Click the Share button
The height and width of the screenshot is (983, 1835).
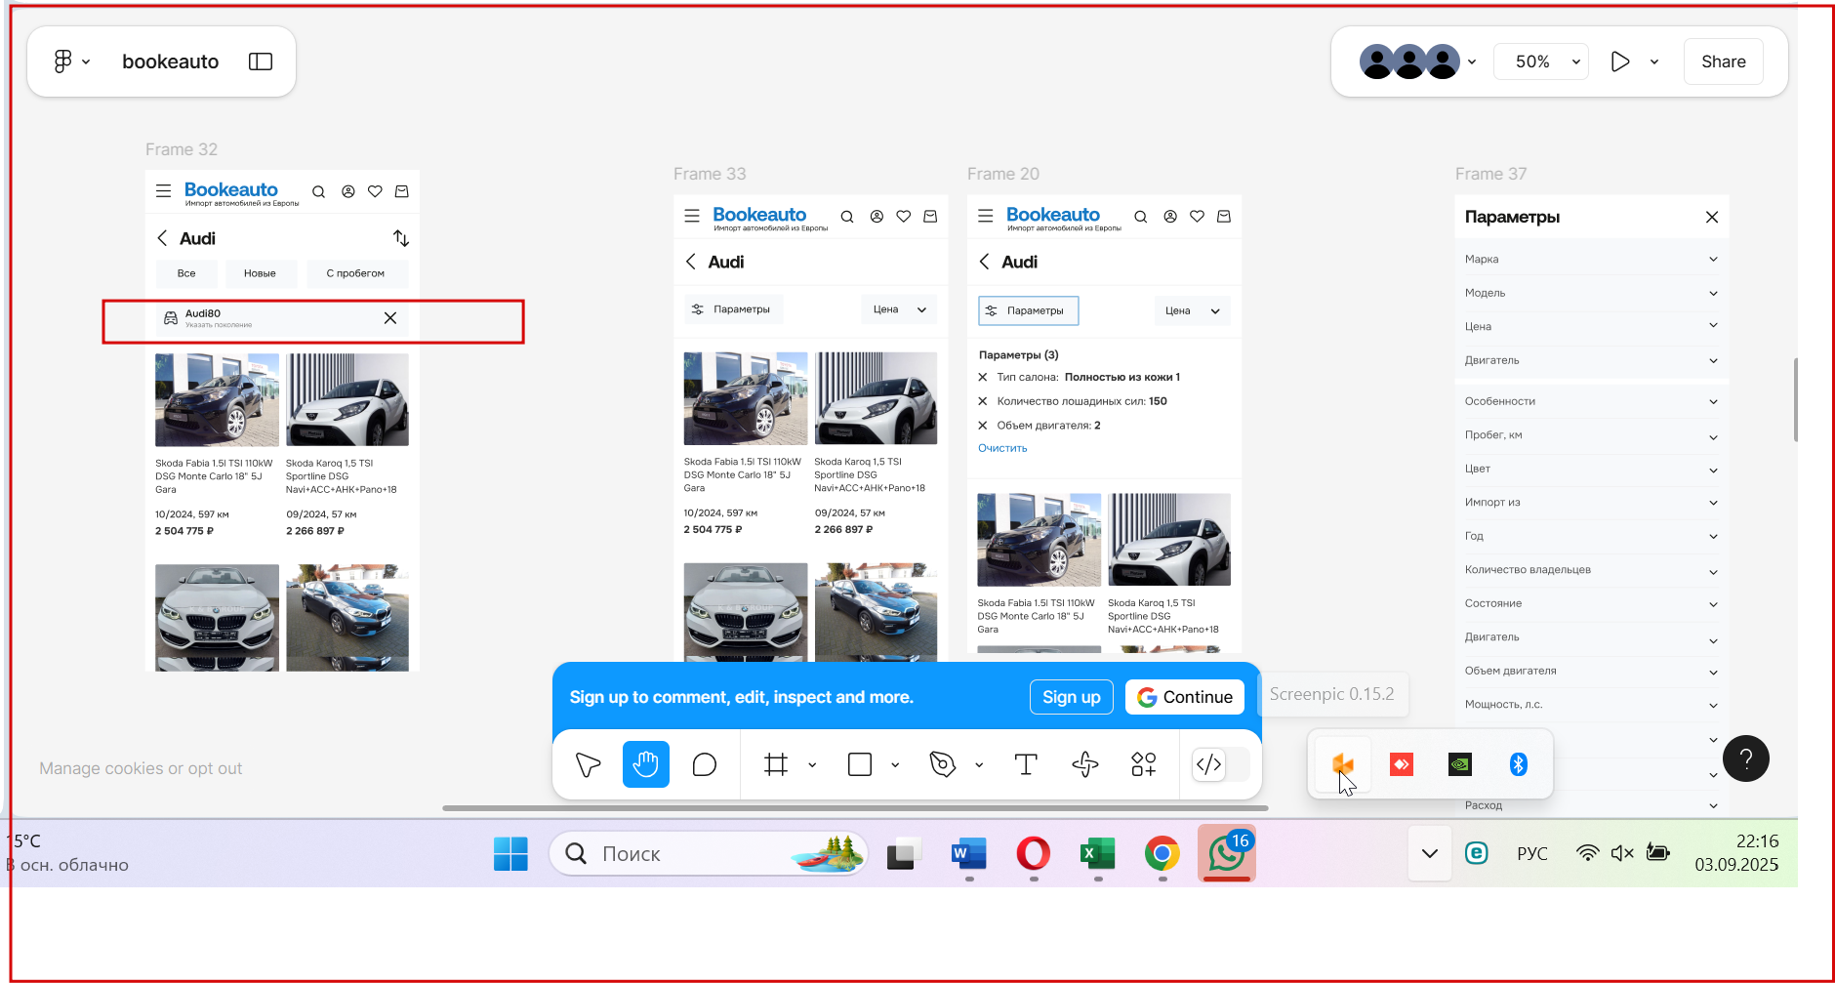tap(1723, 61)
